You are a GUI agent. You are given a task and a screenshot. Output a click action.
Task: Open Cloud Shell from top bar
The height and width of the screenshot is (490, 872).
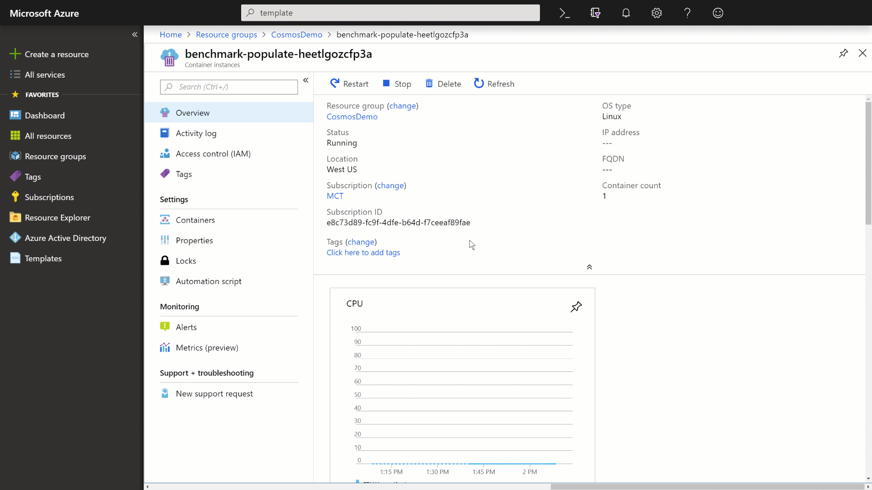[x=565, y=13]
